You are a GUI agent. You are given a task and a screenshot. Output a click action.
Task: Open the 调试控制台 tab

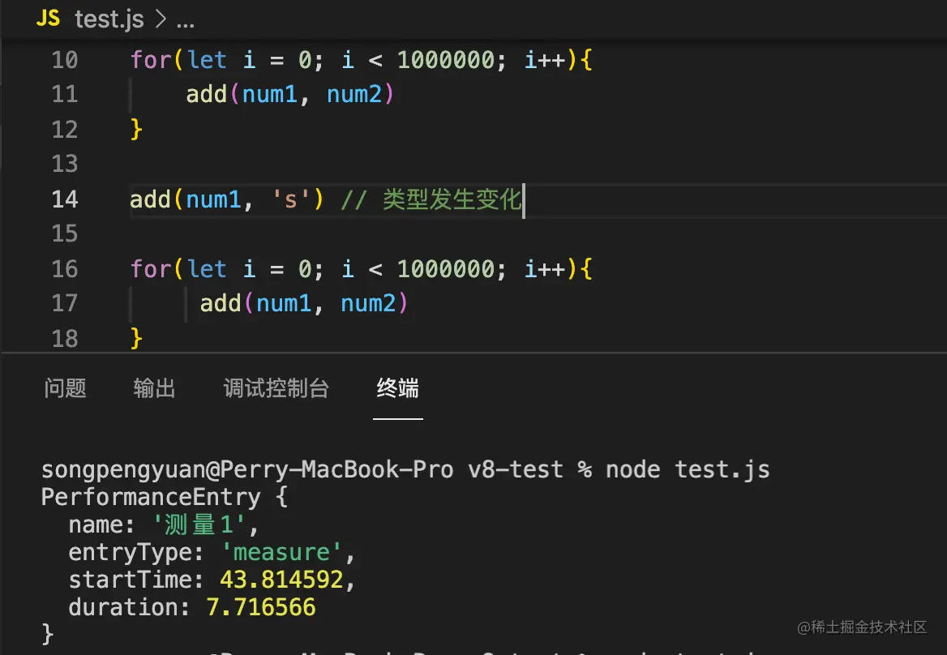pos(276,388)
